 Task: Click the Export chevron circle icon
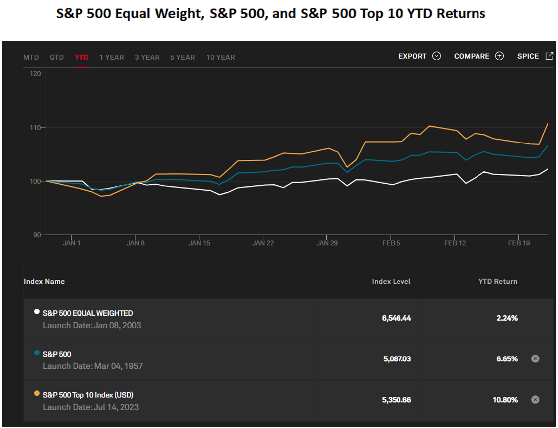tap(437, 56)
